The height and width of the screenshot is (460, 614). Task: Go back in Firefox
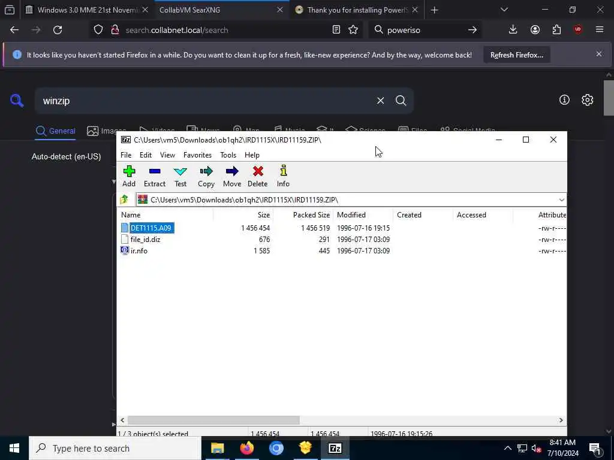tap(14, 30)
